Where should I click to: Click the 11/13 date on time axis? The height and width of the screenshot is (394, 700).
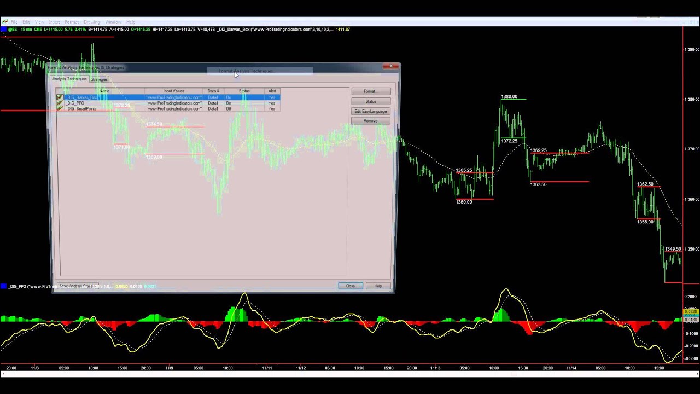tap(435, 368)
